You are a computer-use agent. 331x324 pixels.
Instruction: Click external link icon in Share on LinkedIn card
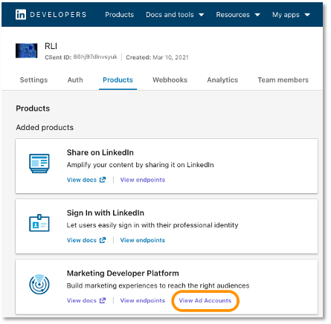[103, 180]
